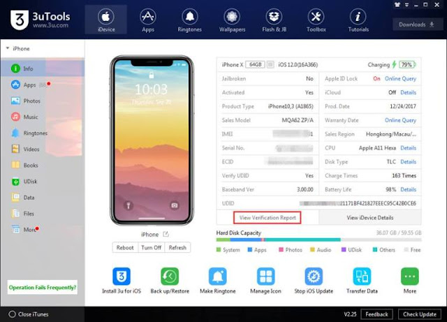This screenshot has width=447, height=322.
Task: Open Make Ringtone tool
Action: pyautogui.click(x=217, y=276)
